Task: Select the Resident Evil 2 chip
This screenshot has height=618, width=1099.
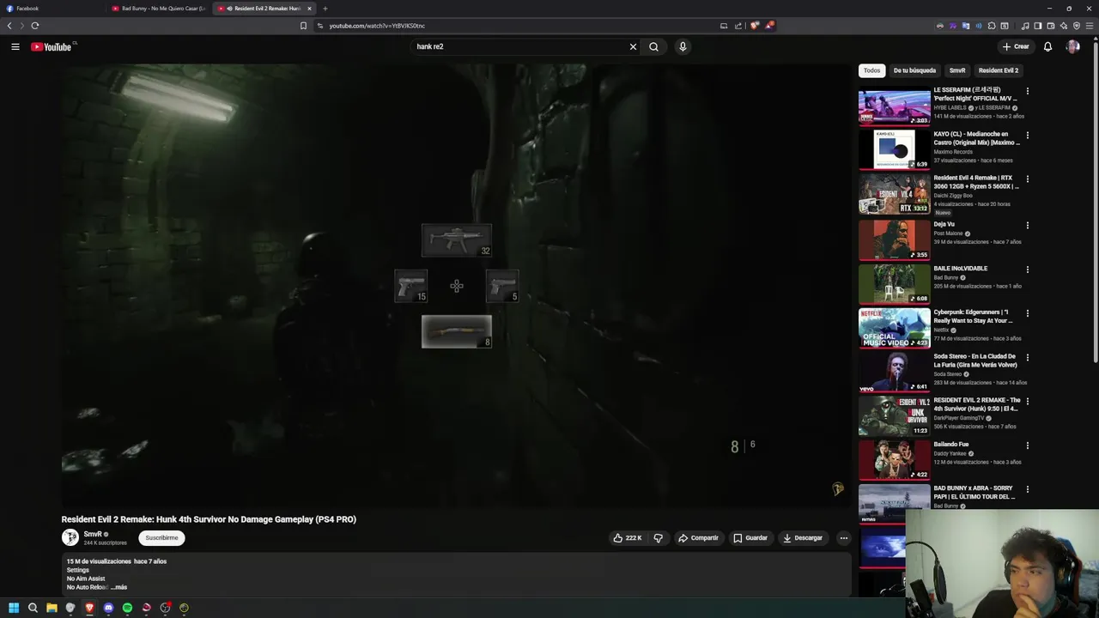Action: click(x=999, y=70)
